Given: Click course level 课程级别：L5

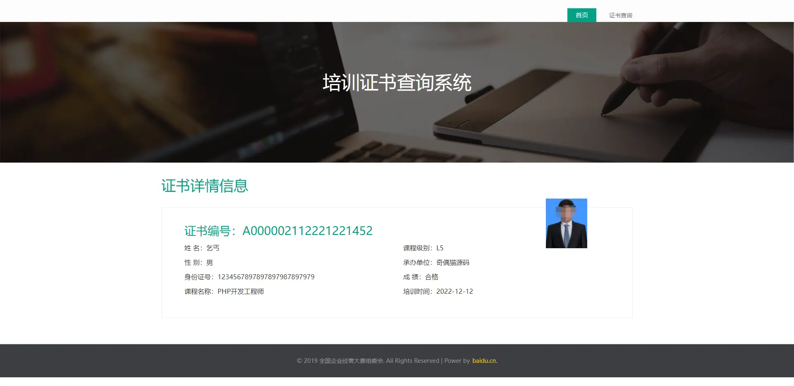Looking at the screenshot, I should (x=423, y=248).
